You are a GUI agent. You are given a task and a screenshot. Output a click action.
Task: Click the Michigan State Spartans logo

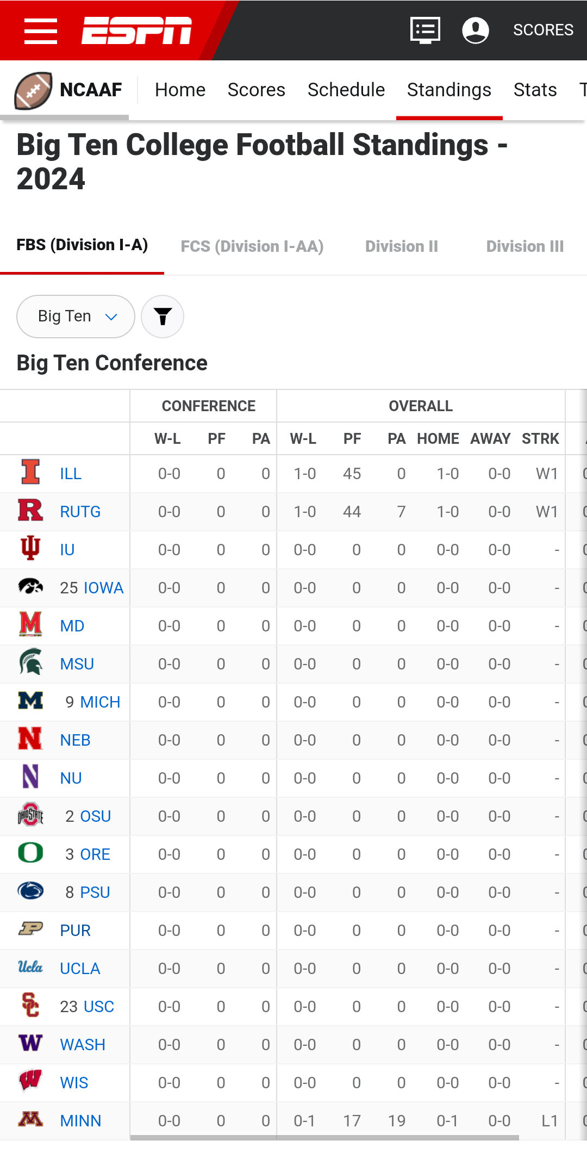point(30,662)
